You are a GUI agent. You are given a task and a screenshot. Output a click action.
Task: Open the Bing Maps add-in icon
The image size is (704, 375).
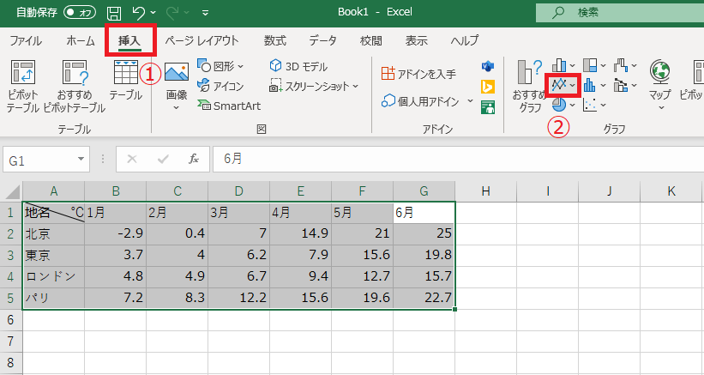pos(488,86)
